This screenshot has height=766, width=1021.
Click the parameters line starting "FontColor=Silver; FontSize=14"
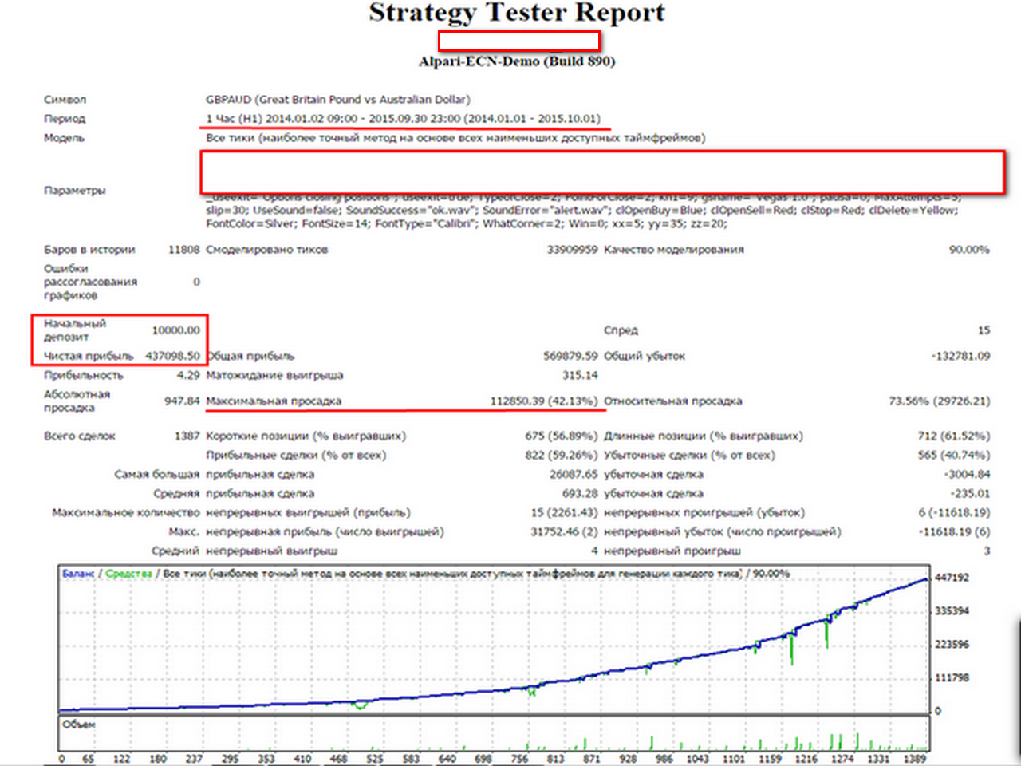(x=466, y=224)
